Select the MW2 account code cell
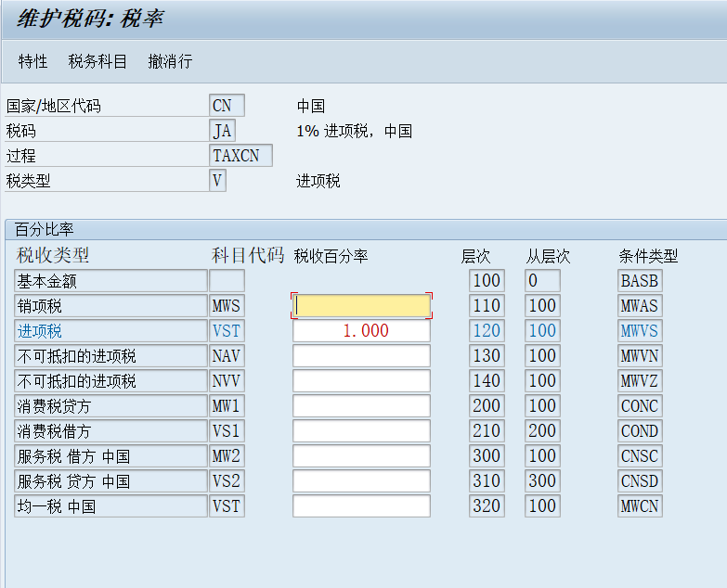This screenshot has height=588, width=727. (227, 455)
